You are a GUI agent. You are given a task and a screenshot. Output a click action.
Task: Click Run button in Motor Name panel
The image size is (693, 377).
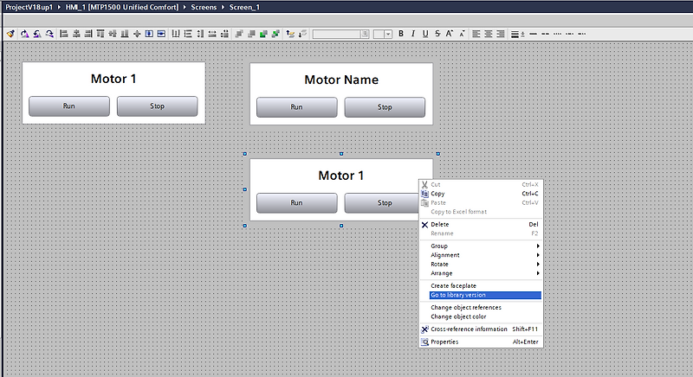coord(296,107)
